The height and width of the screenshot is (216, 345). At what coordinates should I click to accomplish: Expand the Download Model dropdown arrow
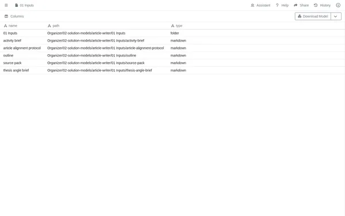click(336, 16)
